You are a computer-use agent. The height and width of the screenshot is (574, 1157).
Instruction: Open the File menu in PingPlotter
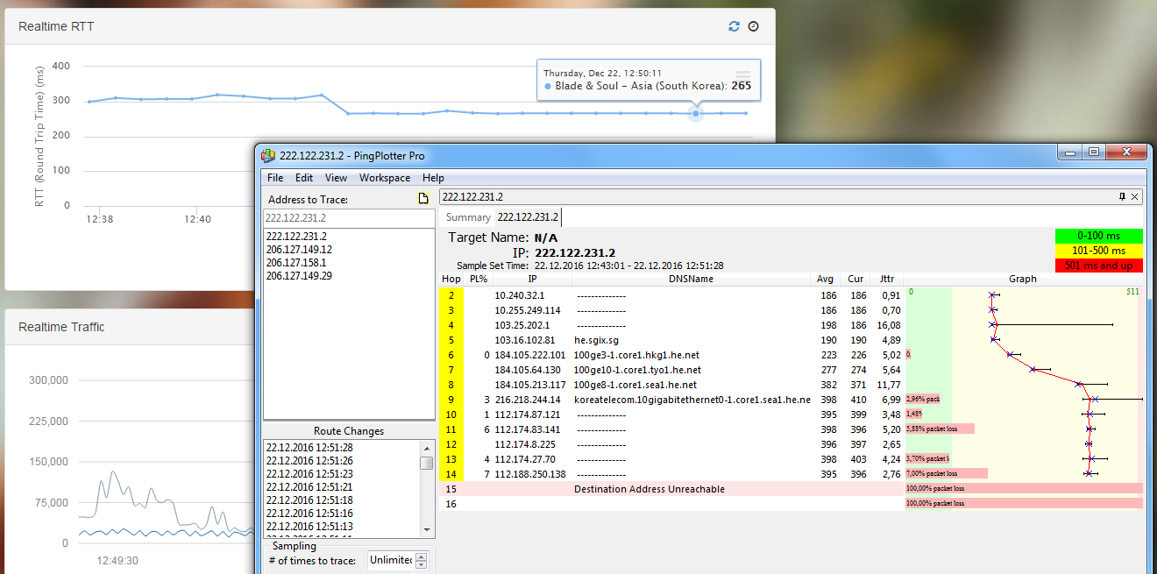click(275, 178)
